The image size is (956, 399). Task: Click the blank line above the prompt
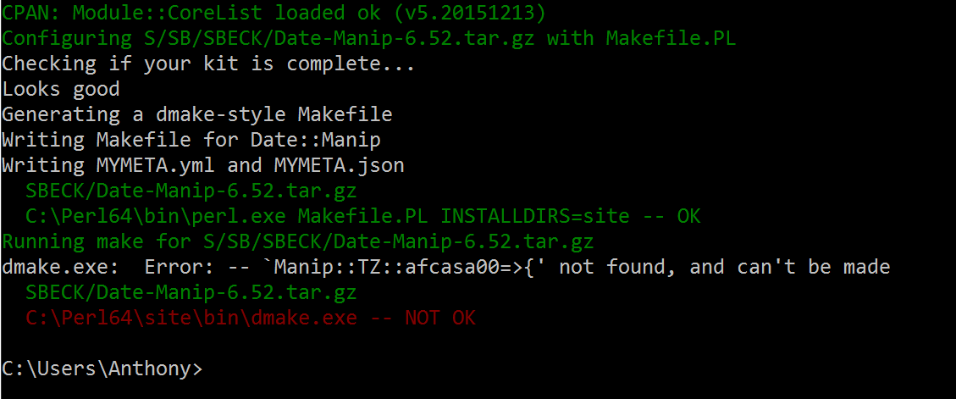478,343
